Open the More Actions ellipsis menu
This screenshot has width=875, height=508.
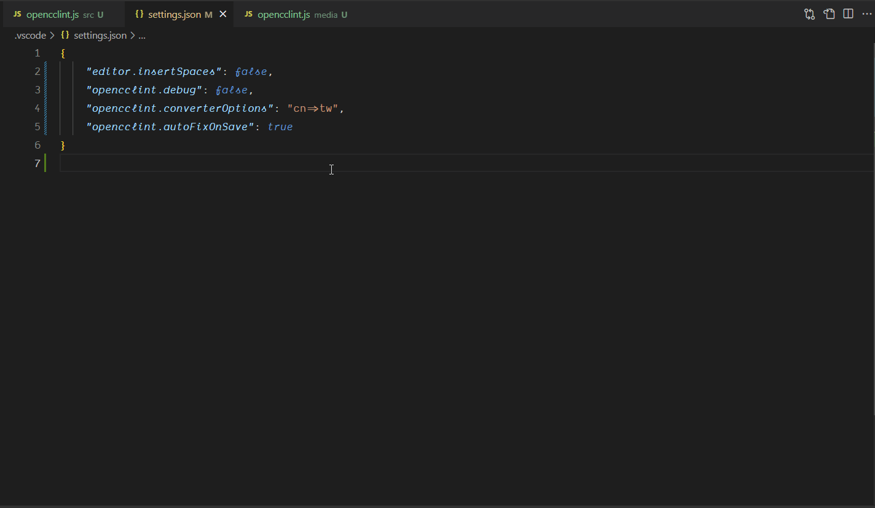pos(867,14)
